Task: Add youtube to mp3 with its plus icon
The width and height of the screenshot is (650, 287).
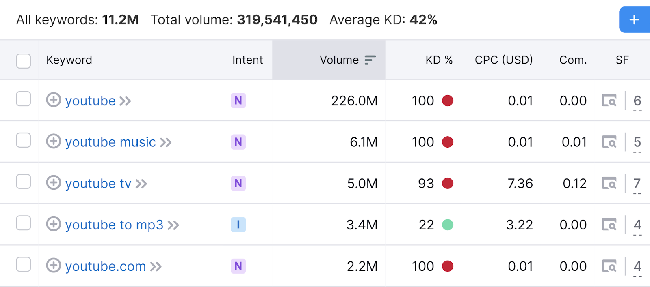Action: (53, 224)
